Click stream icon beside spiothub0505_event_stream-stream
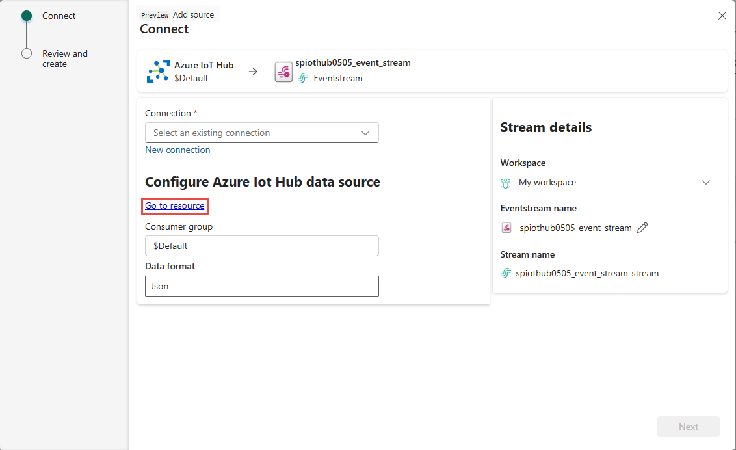Image resolution: width=736 pixels, height=450 pixels. pyautogui.click(x=506, y=273)
